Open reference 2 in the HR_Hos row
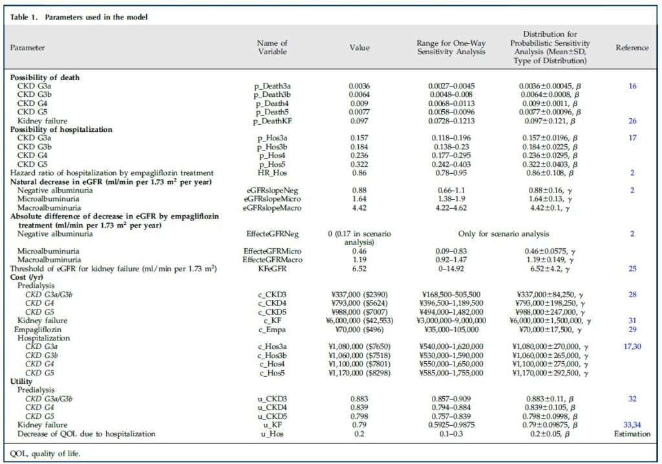The height and width of the screenshot is (464, 662). (x=632, y=173)
